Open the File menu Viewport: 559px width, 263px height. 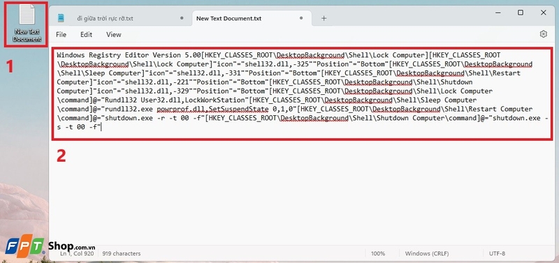[x=61, y=34]
